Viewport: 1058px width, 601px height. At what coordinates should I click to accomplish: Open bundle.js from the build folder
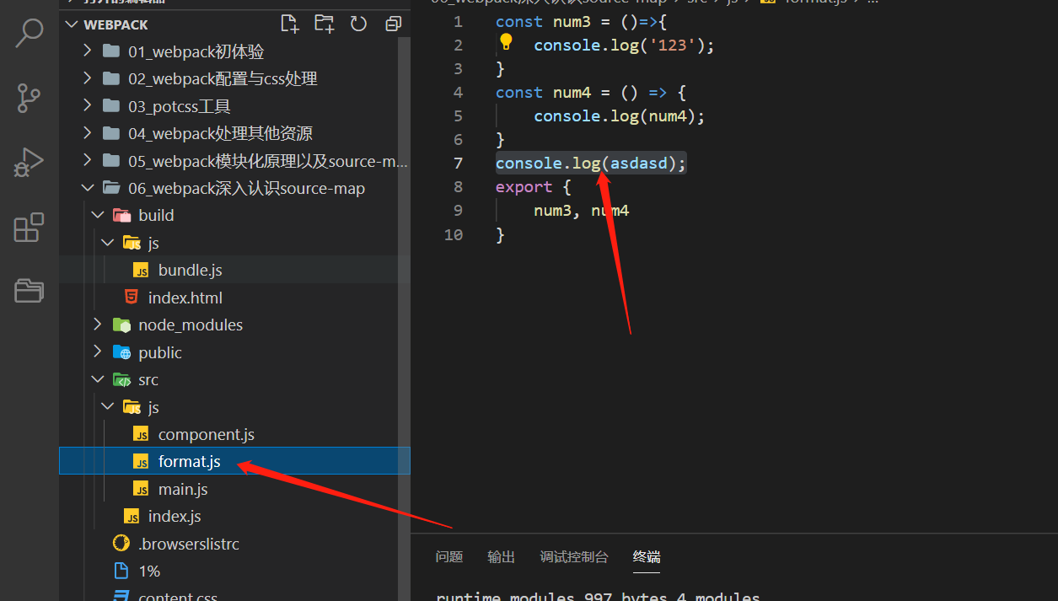click(190, 270)
